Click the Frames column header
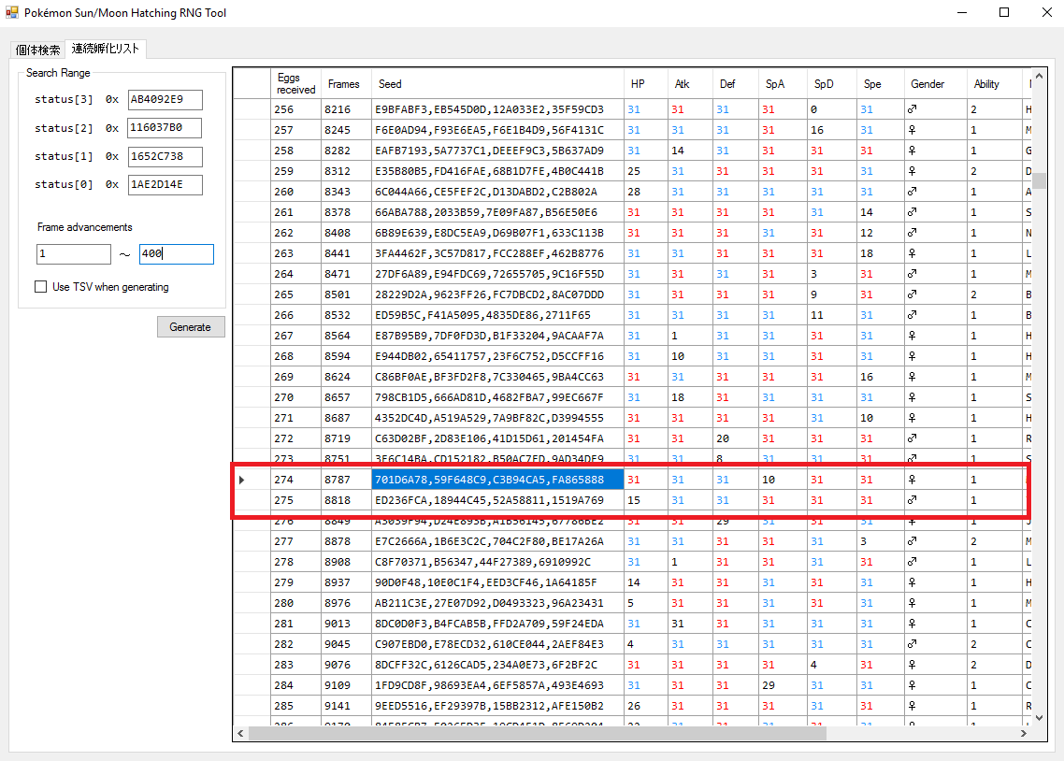Image resolution: width=1064 pixels, height=761 pixels. [x=345, y=84]
